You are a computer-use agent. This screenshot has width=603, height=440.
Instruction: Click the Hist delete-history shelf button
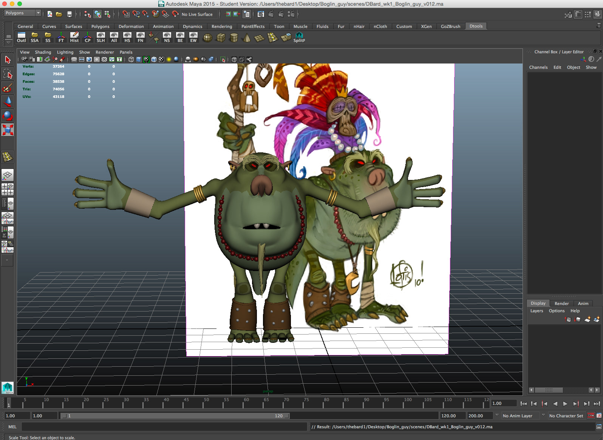[74, 37]
